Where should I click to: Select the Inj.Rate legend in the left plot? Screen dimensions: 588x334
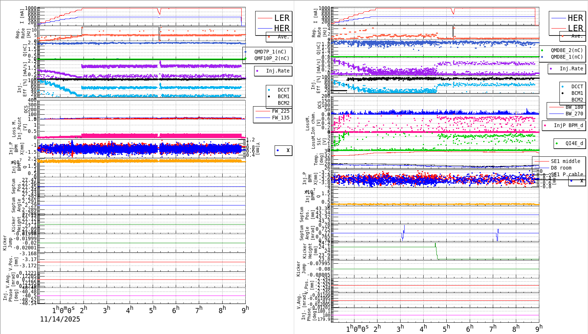pos(278,71)
